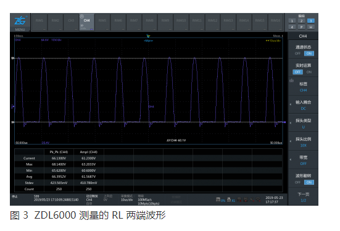Click the Pk_Pk (CH4) measurement column header
340x231 pixels.
59,152
